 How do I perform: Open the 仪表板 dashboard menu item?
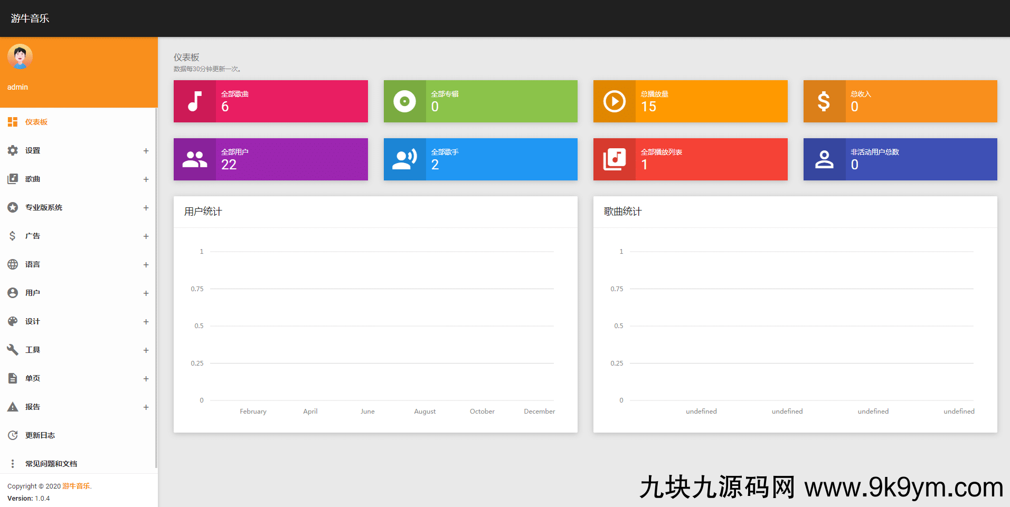[36, 122]
